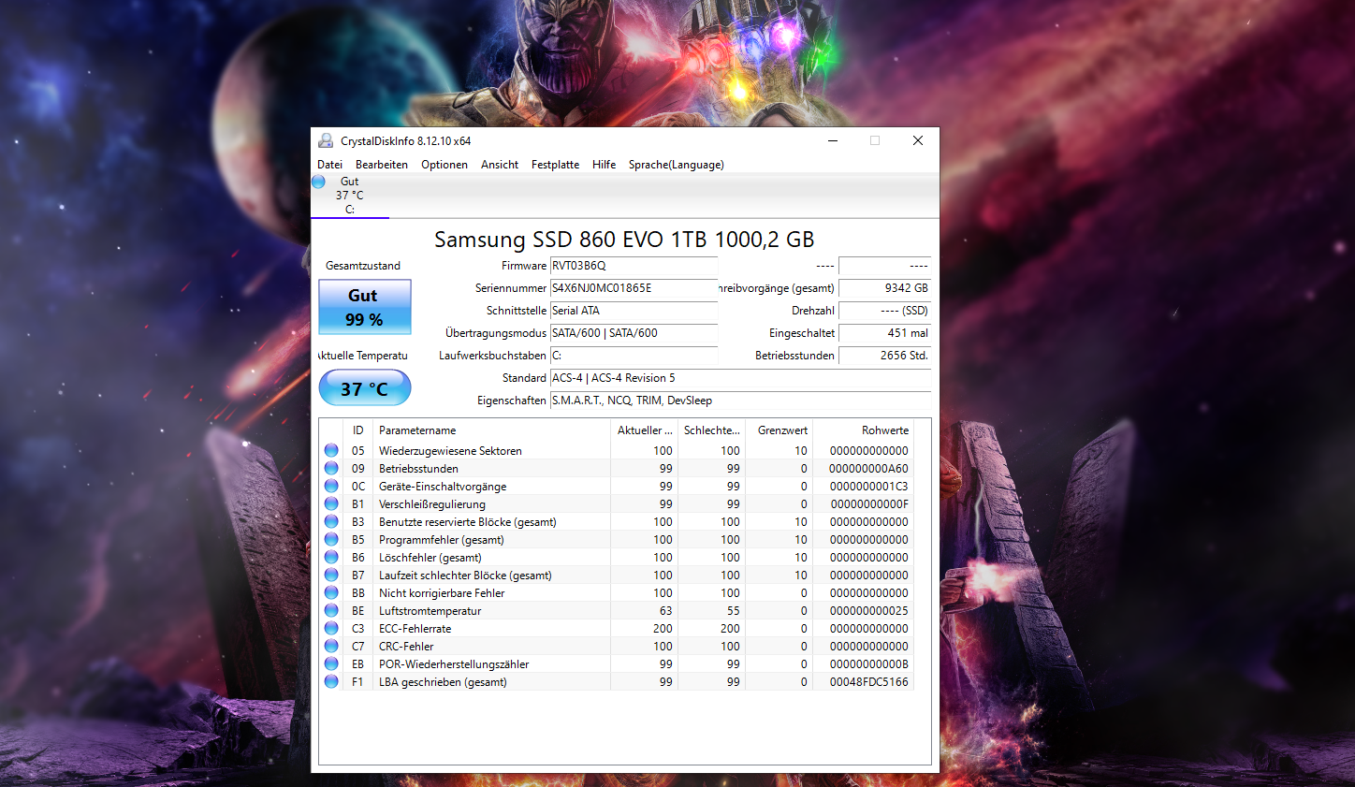The image size is (1355, 787).
Task: Click status orb of Wiederzugewiesene Sektoren row
Action: coord(331,450)
